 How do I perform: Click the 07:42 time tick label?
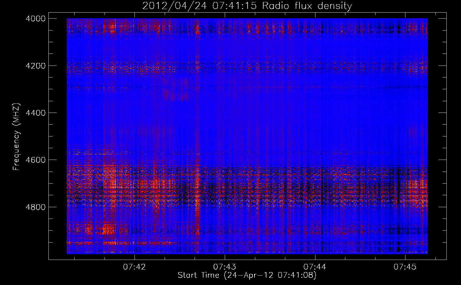[x=134, y=267]
